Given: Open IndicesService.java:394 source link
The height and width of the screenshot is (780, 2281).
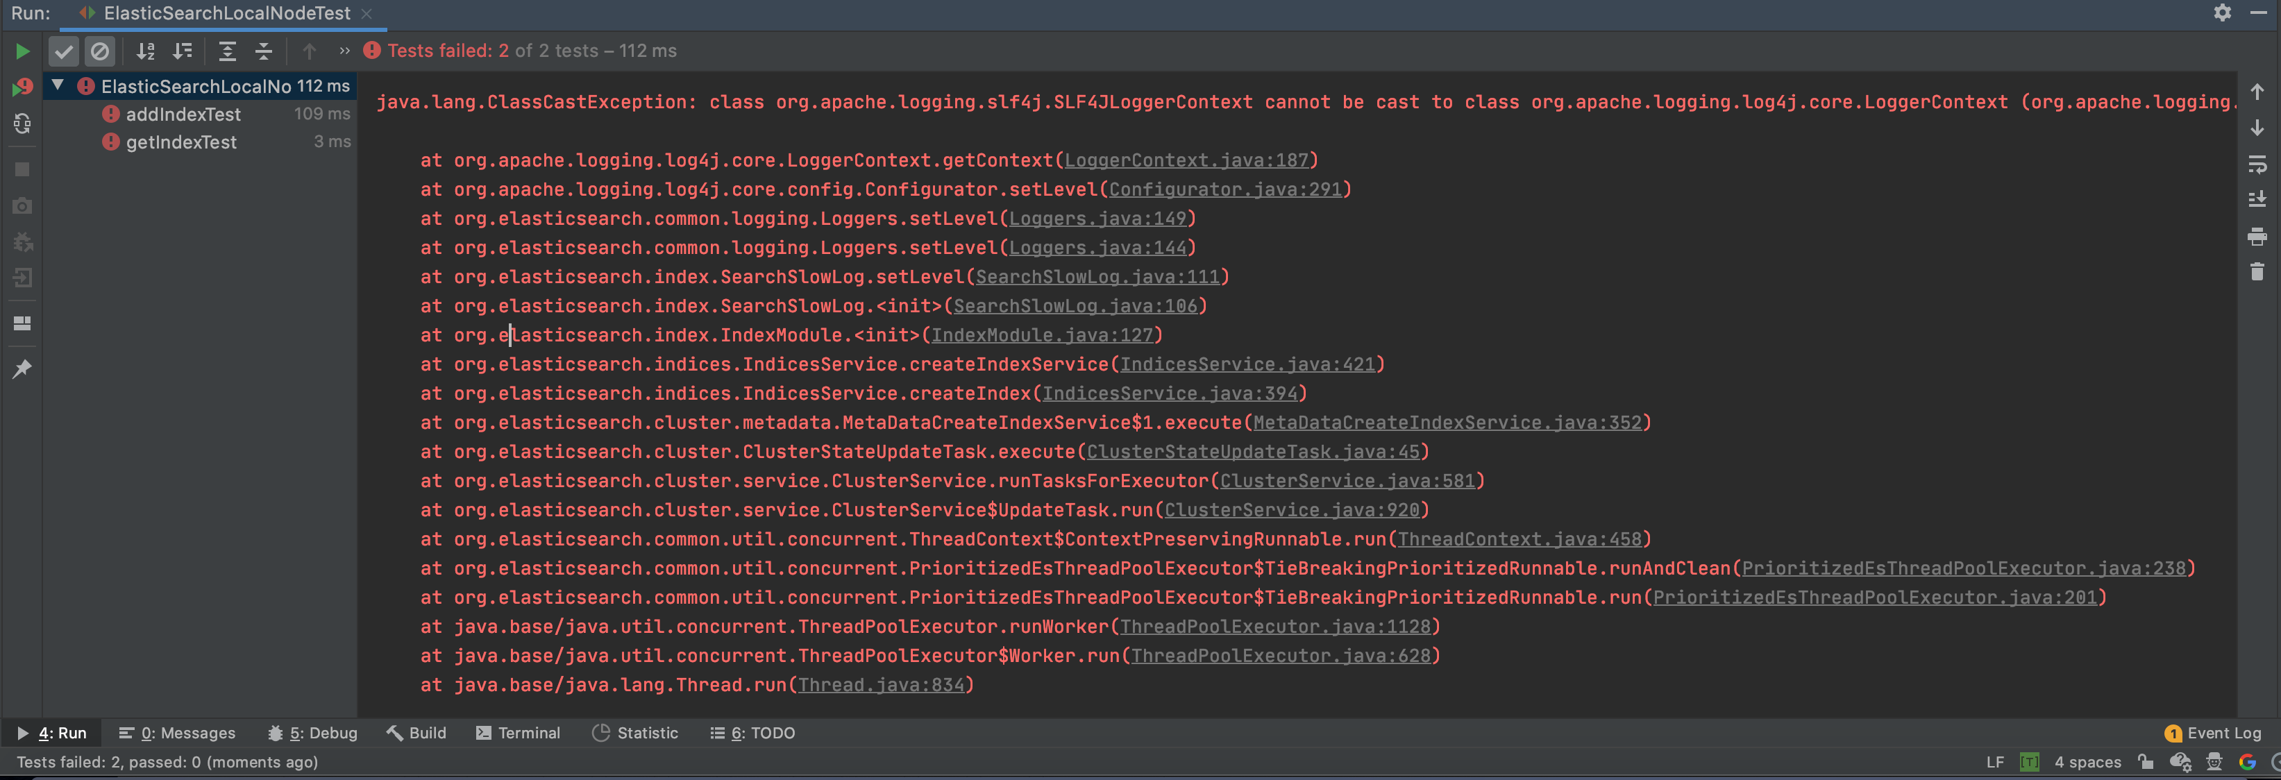Looking at the screenshot, I should (1169, 393).
